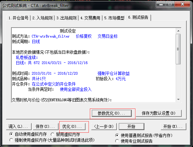Click the 交易日坐标 text
The width and height of the screenshot is (193, 147).
point(107,36)
